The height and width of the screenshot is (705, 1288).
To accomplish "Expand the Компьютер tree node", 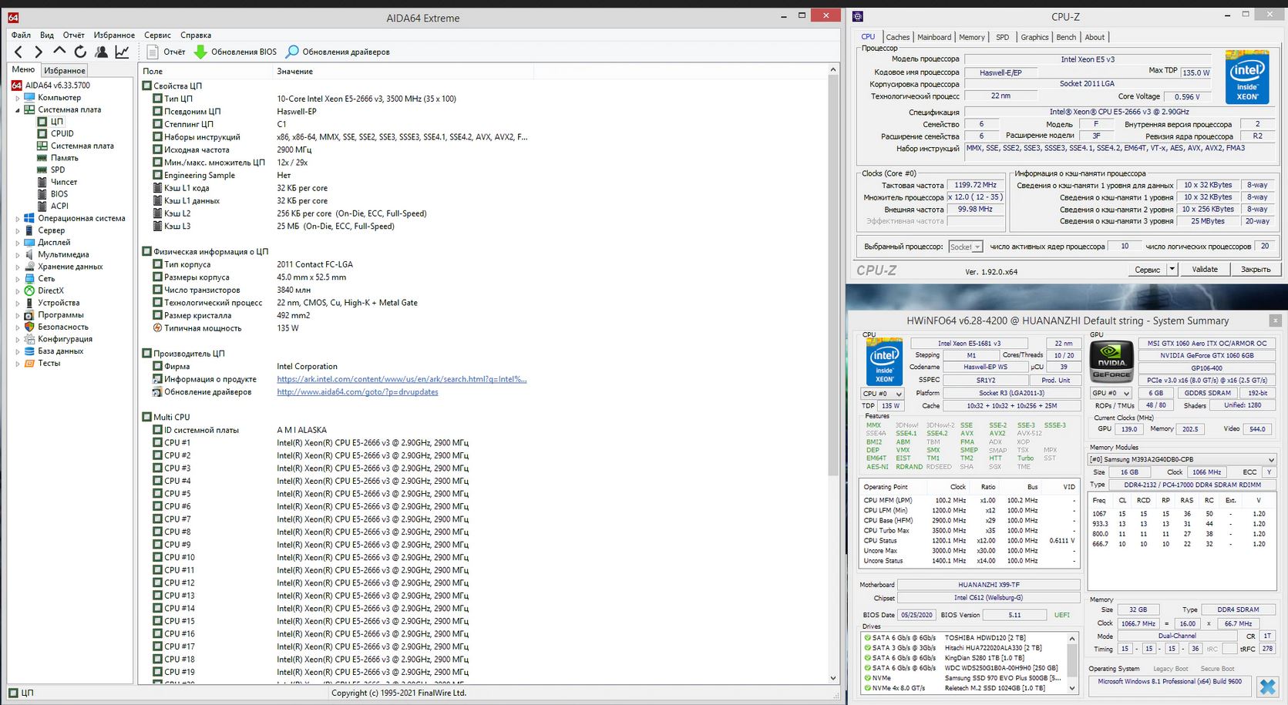I will (x=18, y=98).
